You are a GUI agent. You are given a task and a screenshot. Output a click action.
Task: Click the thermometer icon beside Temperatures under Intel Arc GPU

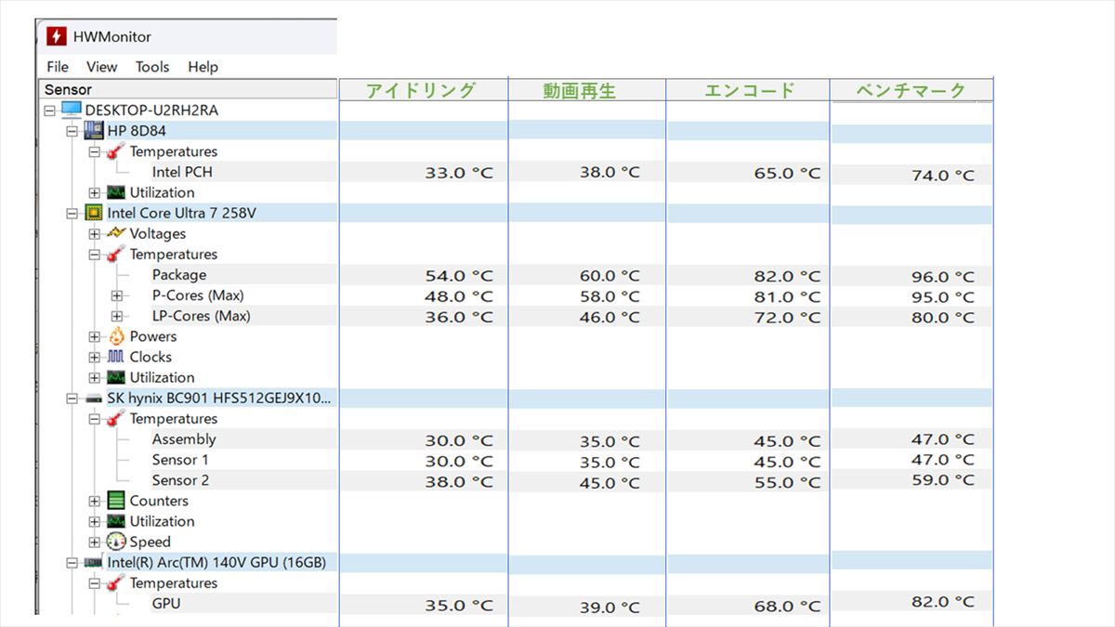coord(116,582)
